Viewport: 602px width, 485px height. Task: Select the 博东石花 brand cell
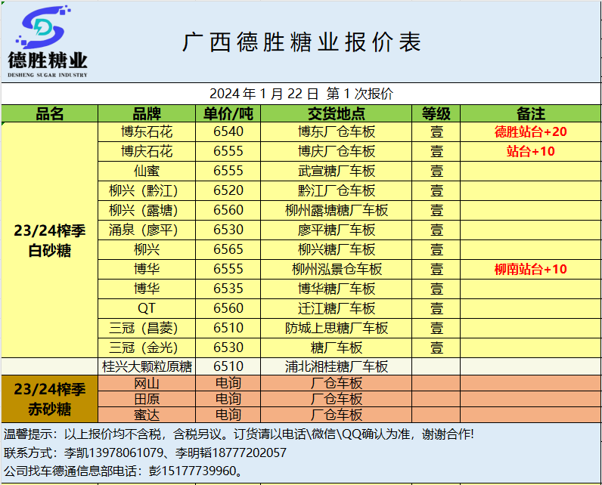click(x=147, y=131)
